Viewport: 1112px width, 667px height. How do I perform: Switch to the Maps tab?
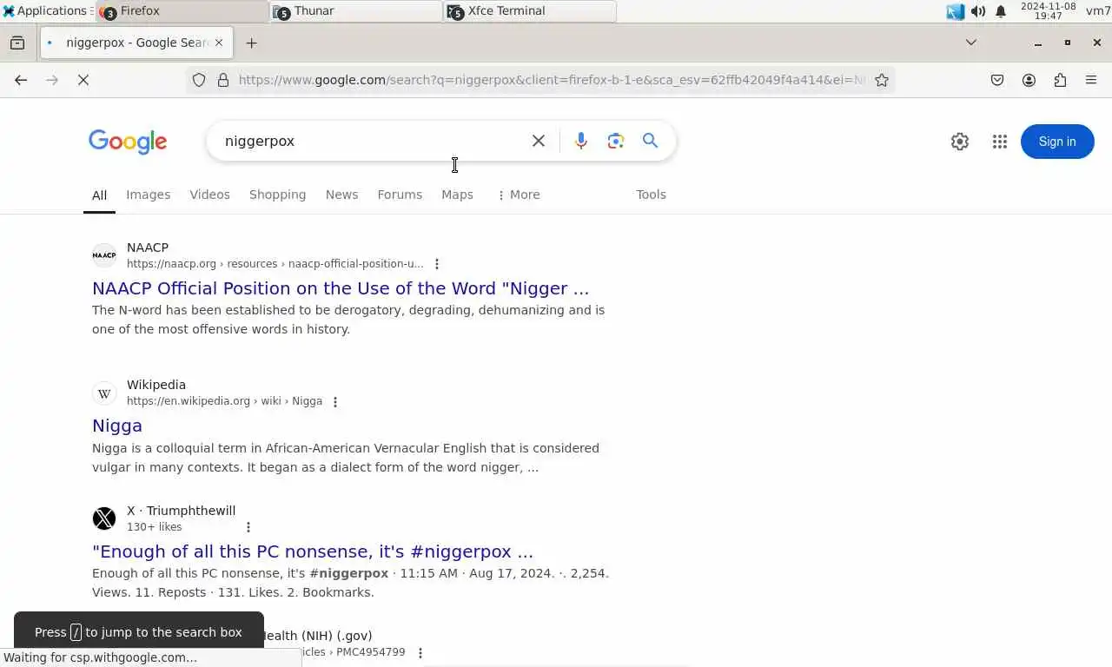[x=457, y=195]
